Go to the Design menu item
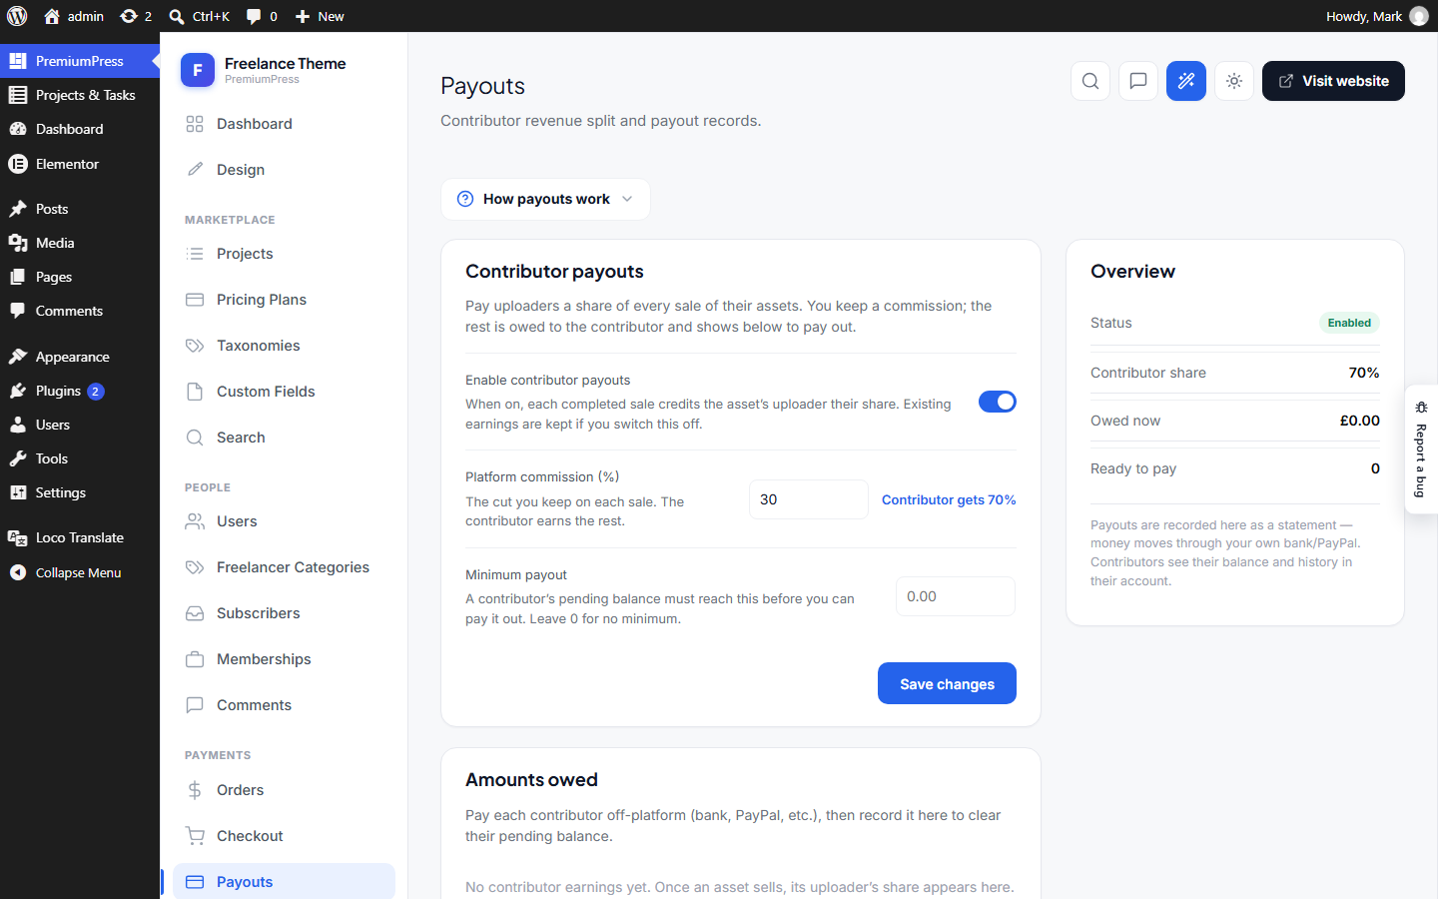 coord(285,170)
